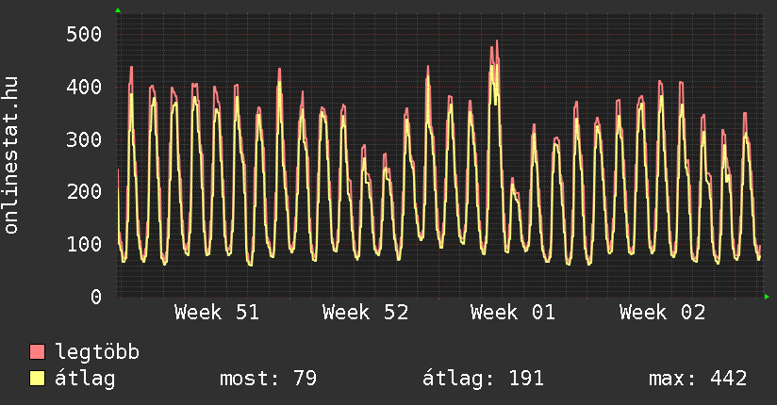Click the green arrow atop the y-axis
Image resolution: width=777 pixels, height=405 pixels.
pyautogui.click(x=118, y=10)
